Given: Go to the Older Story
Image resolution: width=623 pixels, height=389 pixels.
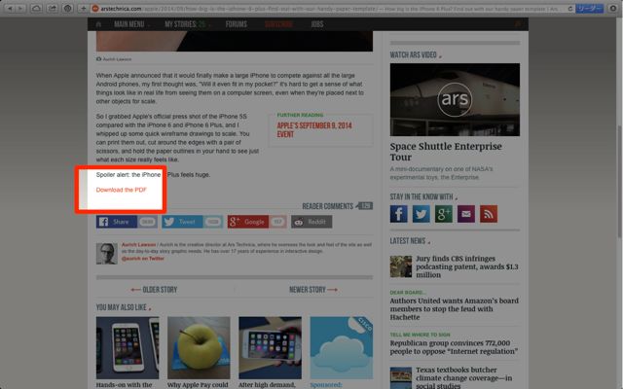Looking at the screenshot, I should (154, 290).
